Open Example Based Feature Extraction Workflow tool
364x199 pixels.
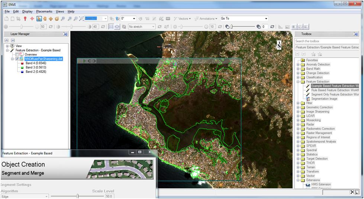[334, 86]
